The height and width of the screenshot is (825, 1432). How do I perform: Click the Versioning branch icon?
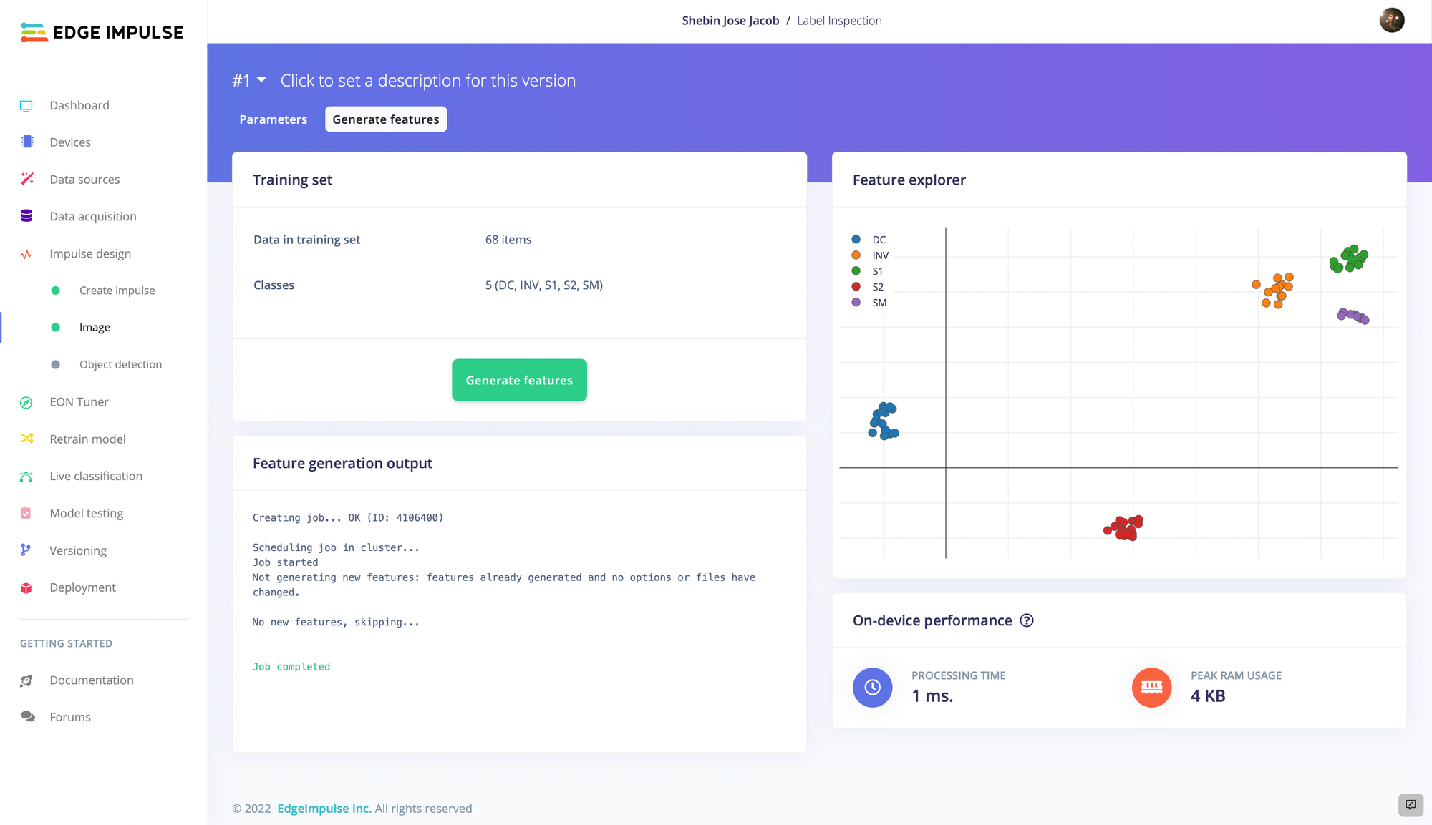coord(26,550)
